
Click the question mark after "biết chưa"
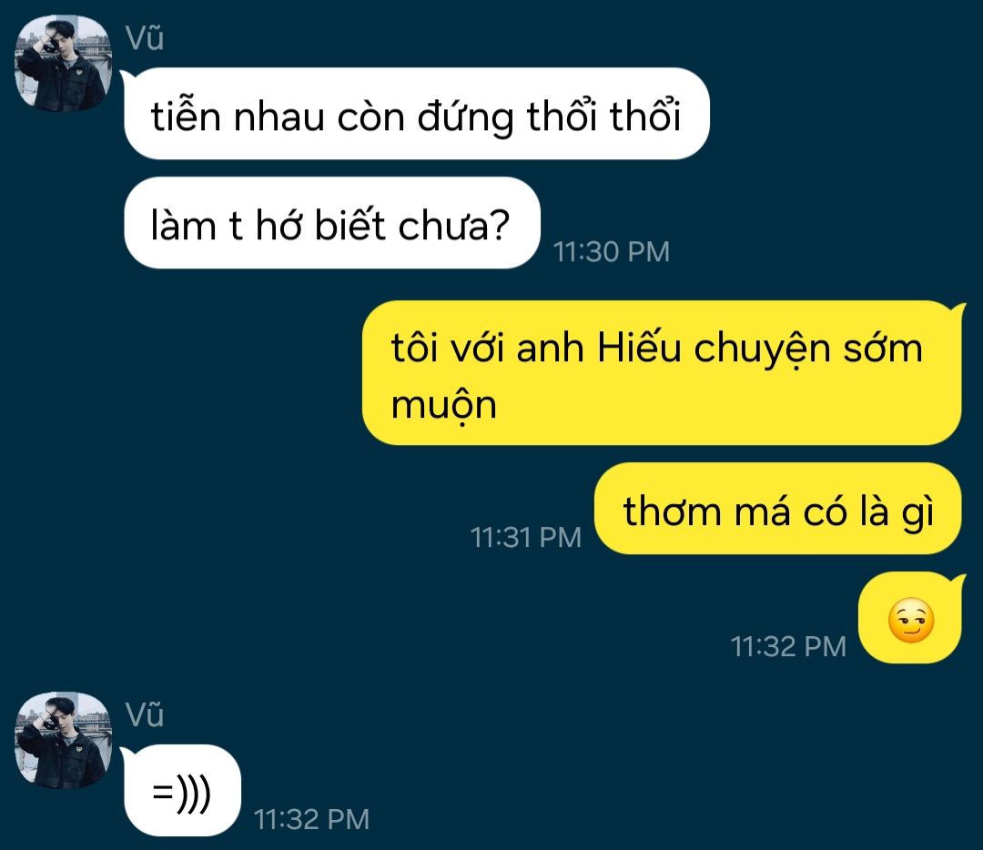[500, 225]
